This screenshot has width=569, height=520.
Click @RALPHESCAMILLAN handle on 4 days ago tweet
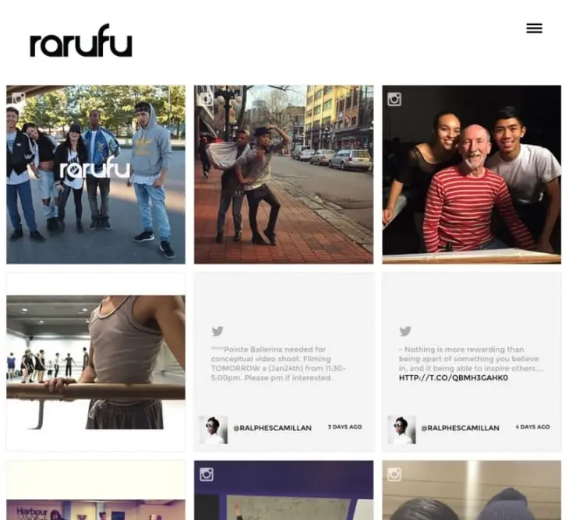(x=460, y=428)
